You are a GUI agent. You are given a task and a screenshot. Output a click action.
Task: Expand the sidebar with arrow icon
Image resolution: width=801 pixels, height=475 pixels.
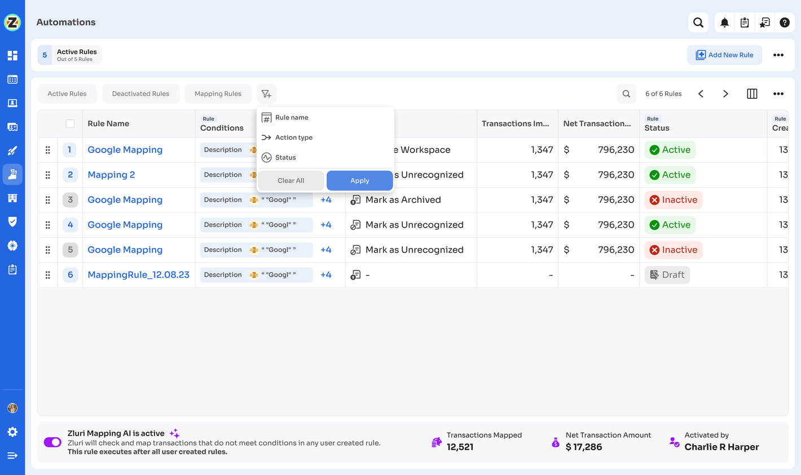[x=12, y=455]
